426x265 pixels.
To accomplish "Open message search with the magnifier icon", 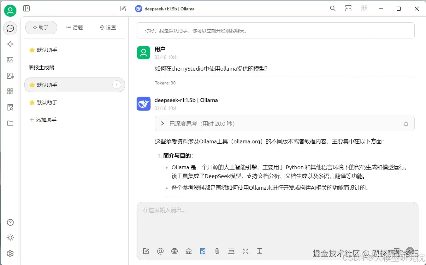I will pos(333,9).
